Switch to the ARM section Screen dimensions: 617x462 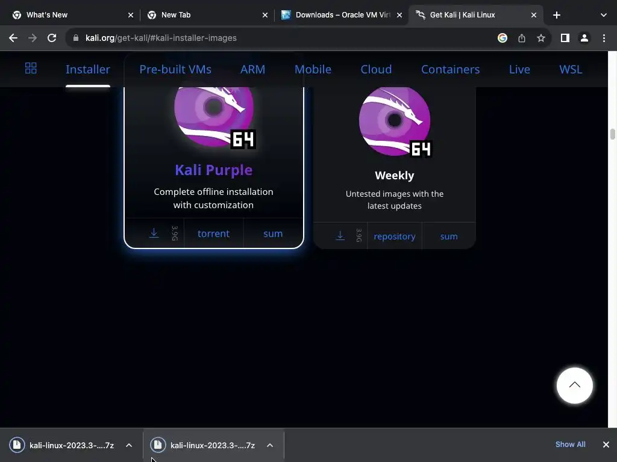[252, 69]
